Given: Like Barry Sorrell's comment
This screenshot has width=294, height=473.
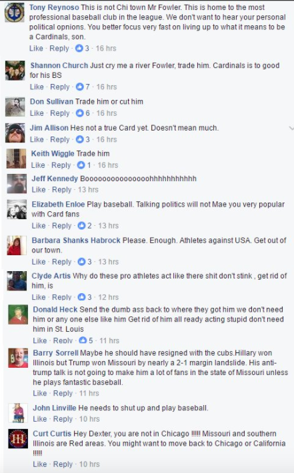Looking at the screenshot, I should click(40, 393).
